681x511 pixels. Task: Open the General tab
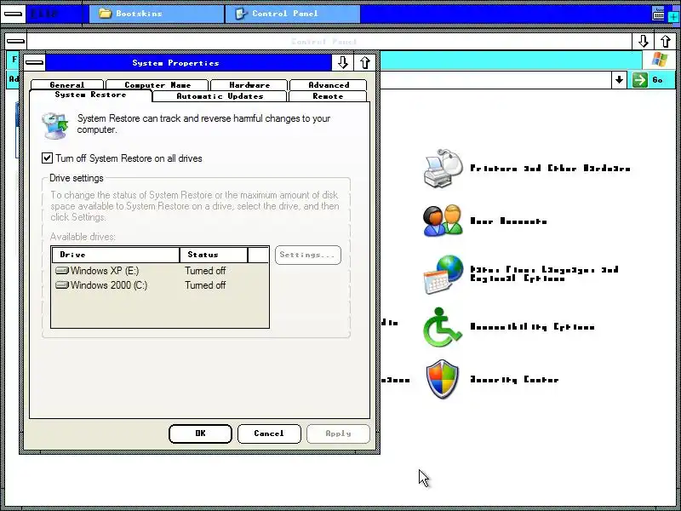pyautogui.click(x=67, y=84)
